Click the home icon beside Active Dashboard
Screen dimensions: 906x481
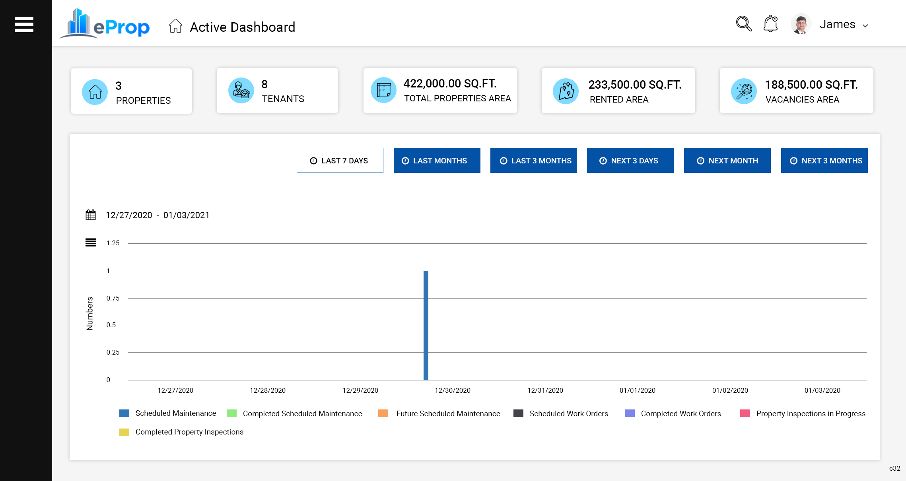[175, 26]
